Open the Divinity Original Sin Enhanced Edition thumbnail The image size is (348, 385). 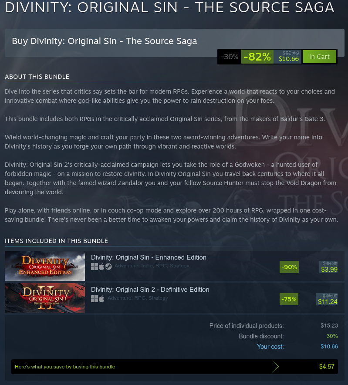pyautogui.click(x=45, y=266)
